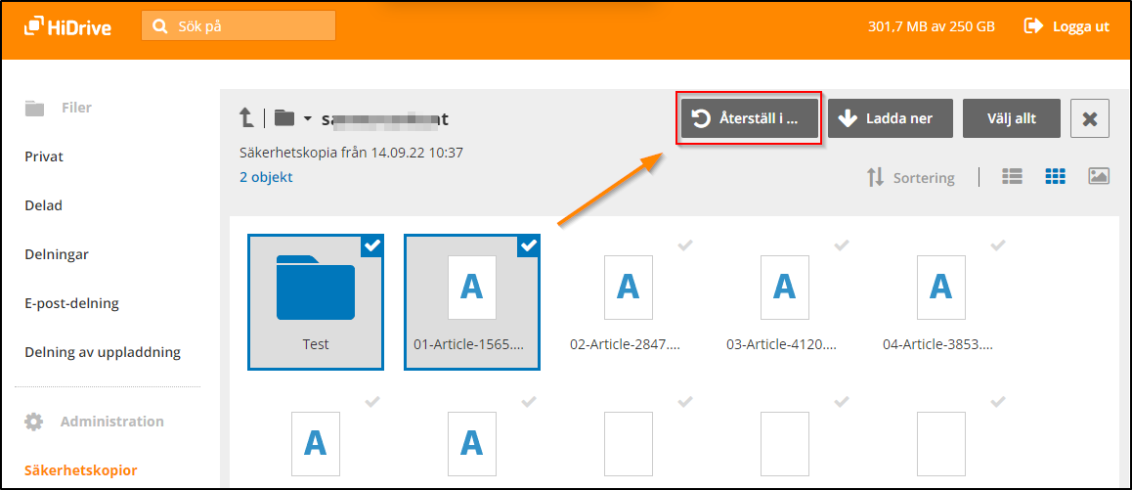Tick checkbox on 02-Article file

(x=685, y=245)
